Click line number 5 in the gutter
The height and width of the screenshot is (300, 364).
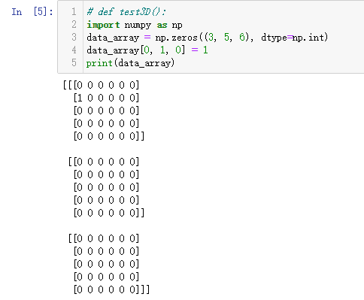(x=74, y=63)
